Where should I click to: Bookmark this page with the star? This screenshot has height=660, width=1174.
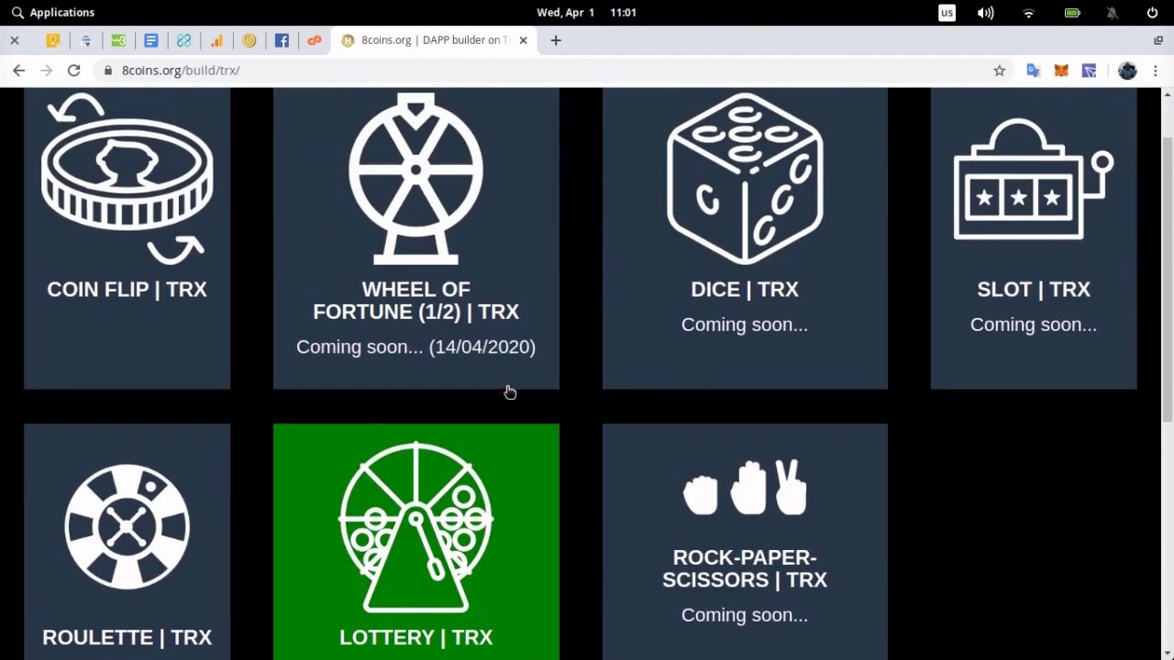pyautogui.click(x=999, y=71)
